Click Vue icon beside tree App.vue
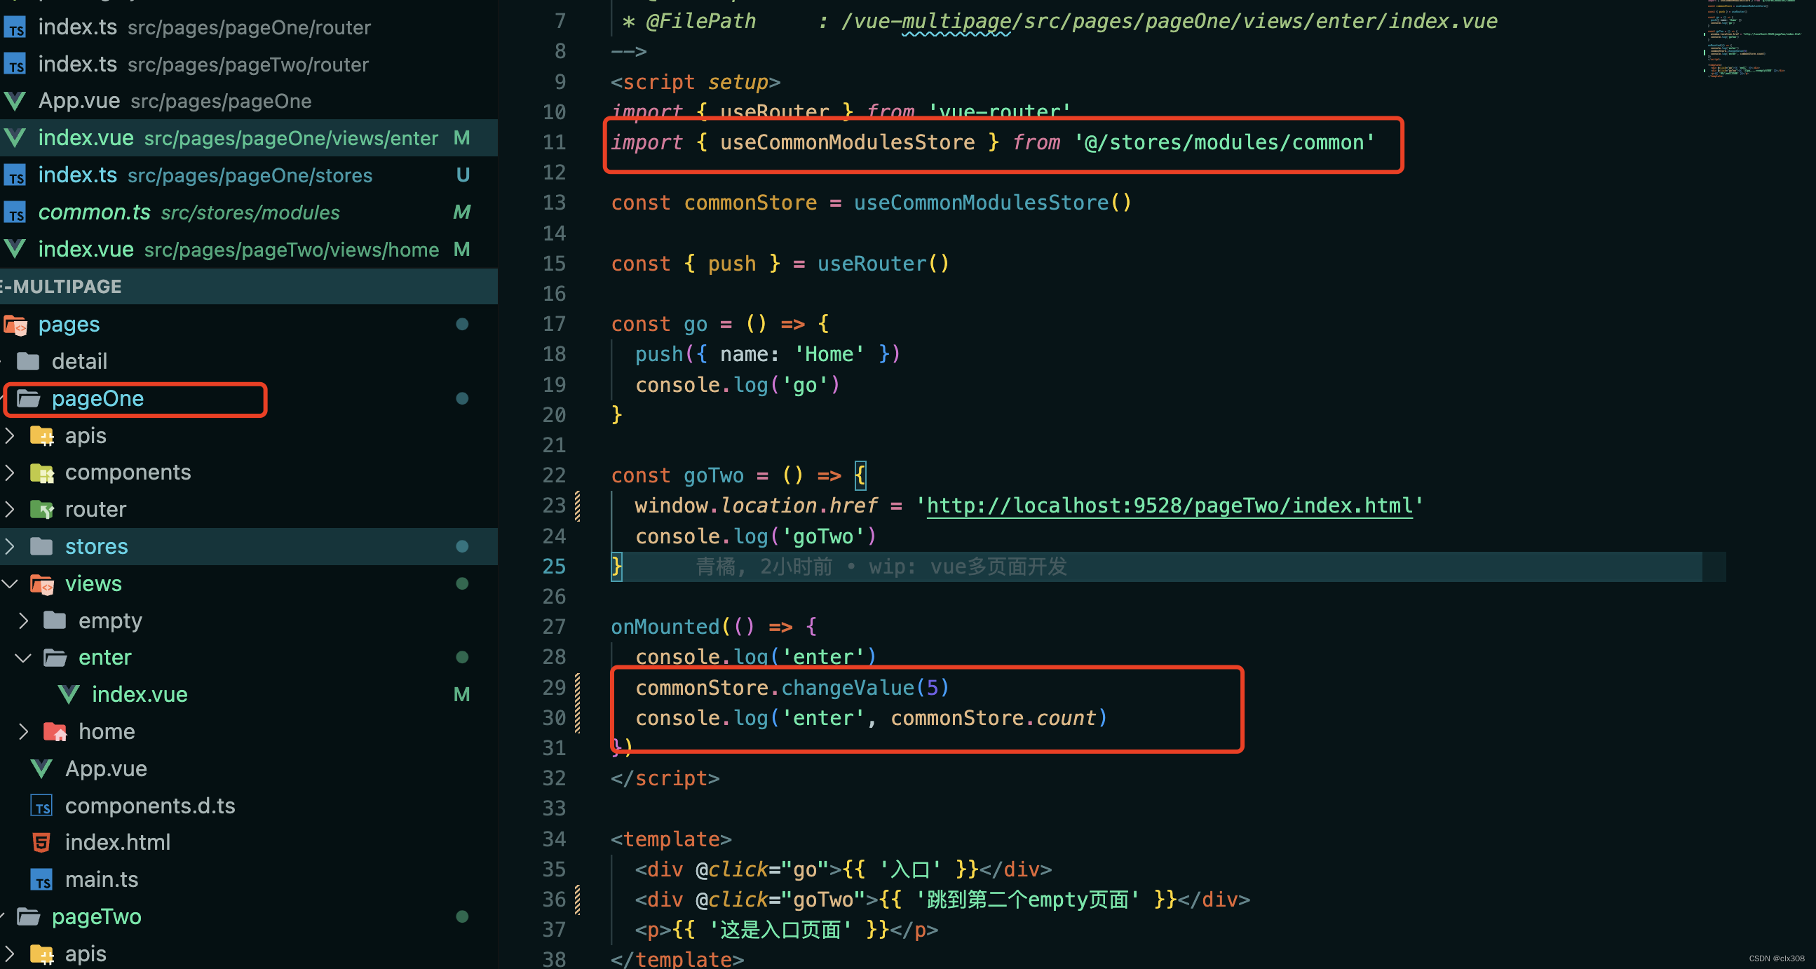Image resolution: width=1816 pixels, height=969 pixels. pyautogui.click(x=41, y=768)
